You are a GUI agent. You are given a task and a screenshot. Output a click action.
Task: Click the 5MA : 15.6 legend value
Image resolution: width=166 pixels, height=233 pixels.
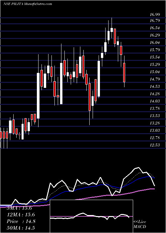tap(19, 208)
